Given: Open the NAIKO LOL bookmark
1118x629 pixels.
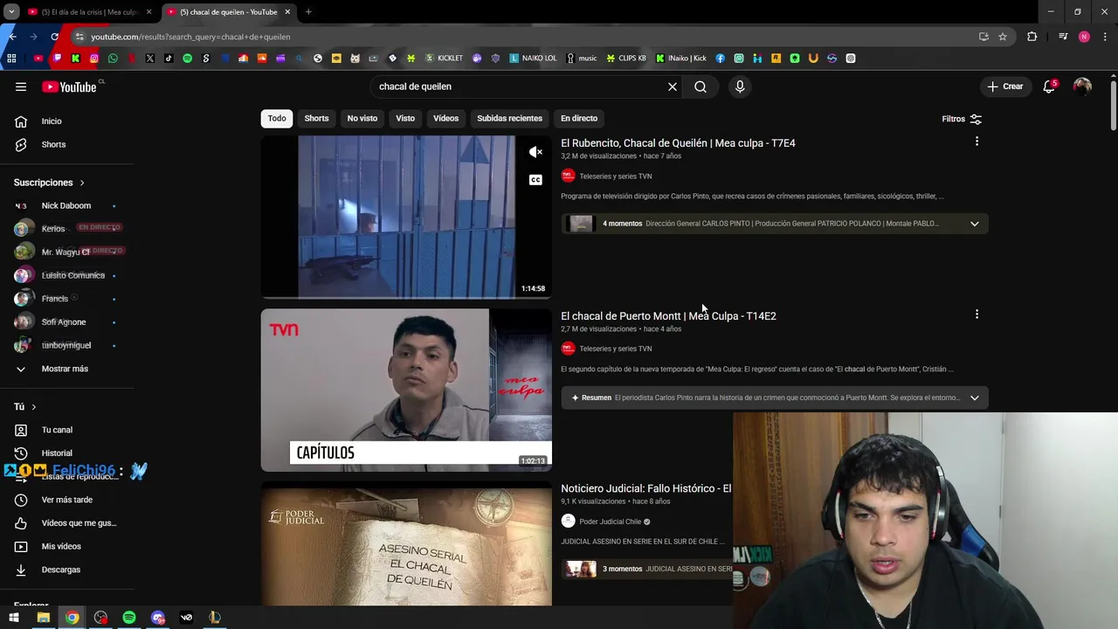Looking at the screenshot, I should coord(533,59).
